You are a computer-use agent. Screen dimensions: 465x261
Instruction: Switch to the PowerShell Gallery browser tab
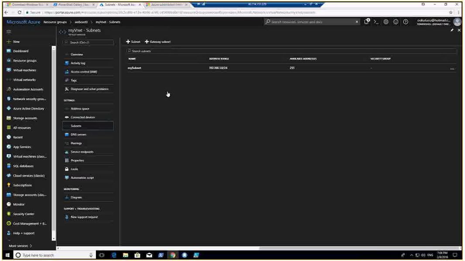(x=74, y=5)
